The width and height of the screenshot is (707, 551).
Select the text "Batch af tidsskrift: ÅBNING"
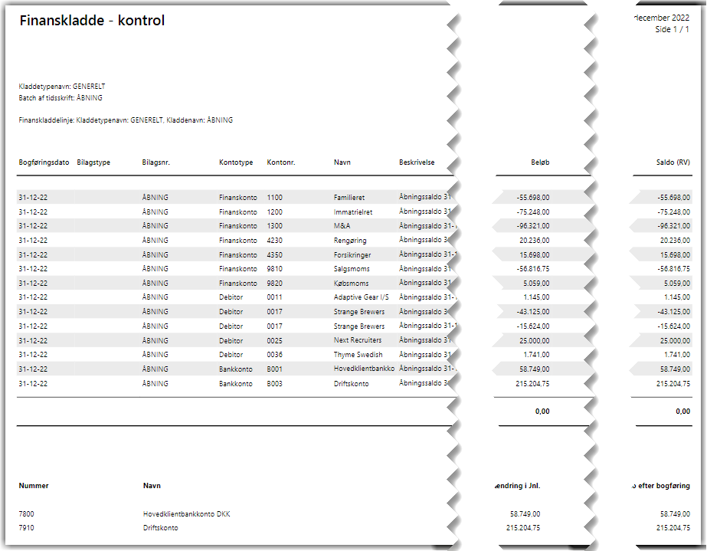[61, 98]
